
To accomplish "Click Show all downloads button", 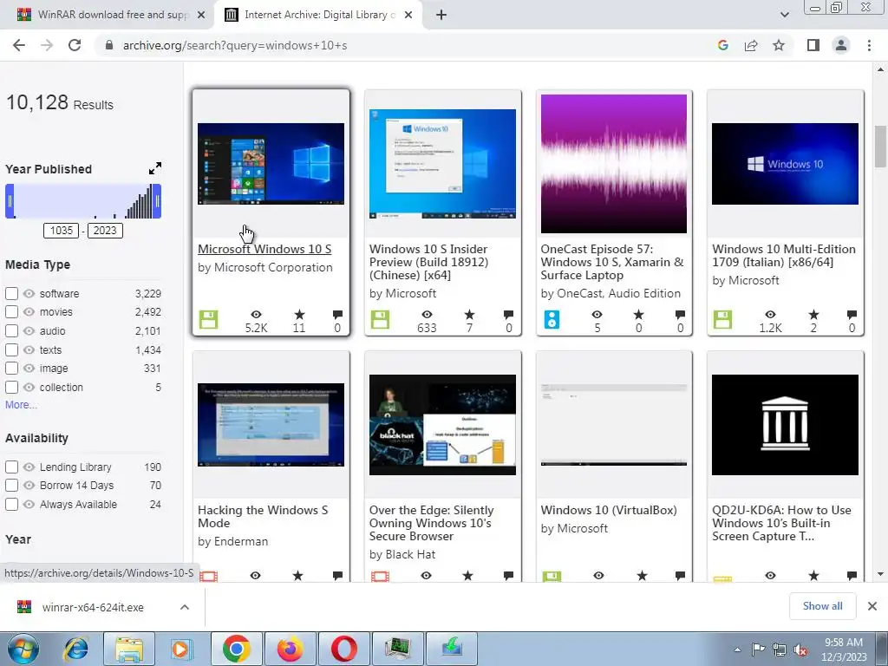I will pyautogui.click(x=822, y=606).
